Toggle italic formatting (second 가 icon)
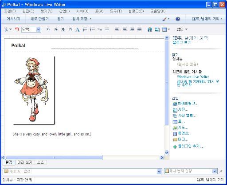 55,29
